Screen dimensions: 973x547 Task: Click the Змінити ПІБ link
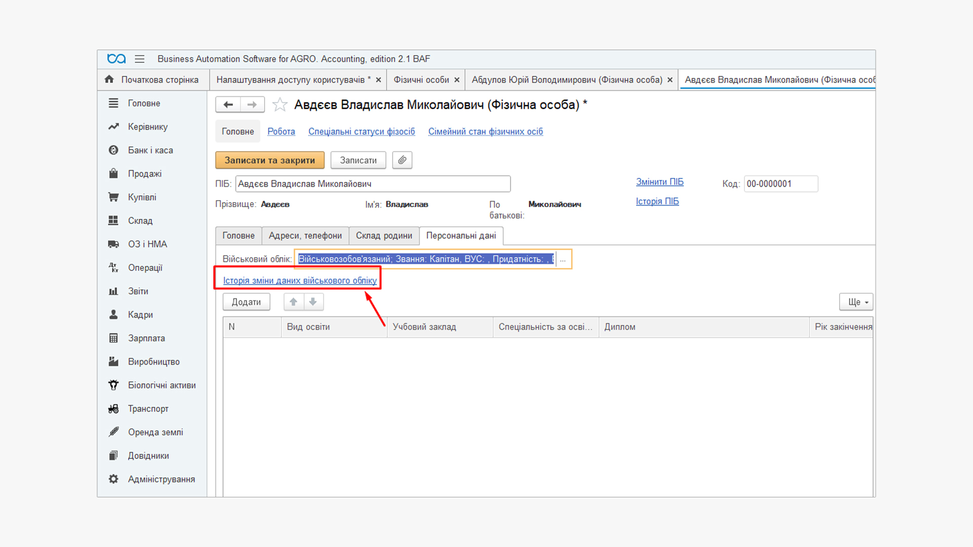coord(659,182)
